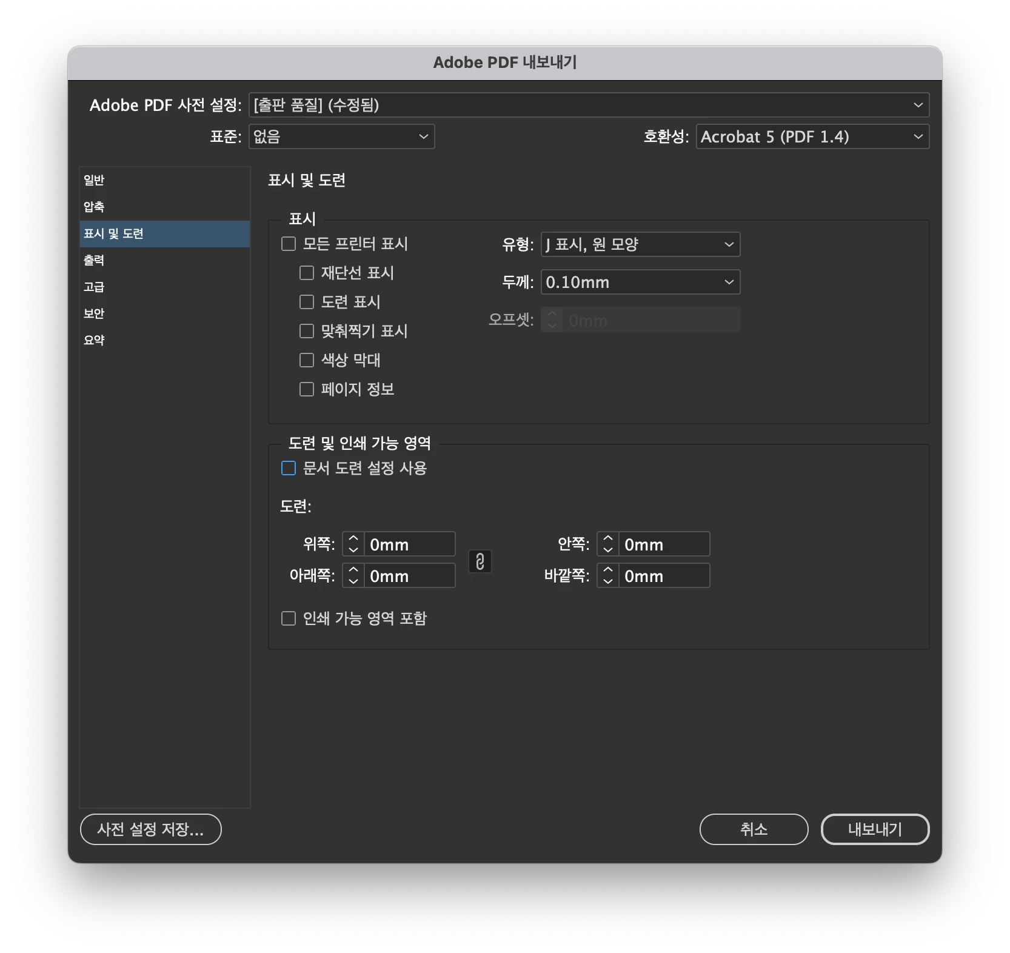Viewport: 1010px width, 953px height.
Task: Open 호환성 dropdown Acrobat 5 (PDF 1.4)
Action: [812, 136]
